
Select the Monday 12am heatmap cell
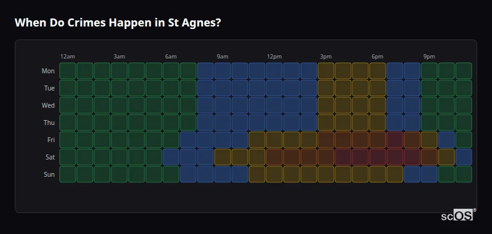68,71
